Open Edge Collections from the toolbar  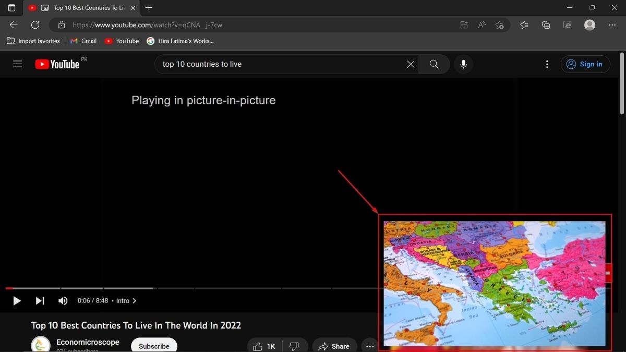[x=546, y=25]
